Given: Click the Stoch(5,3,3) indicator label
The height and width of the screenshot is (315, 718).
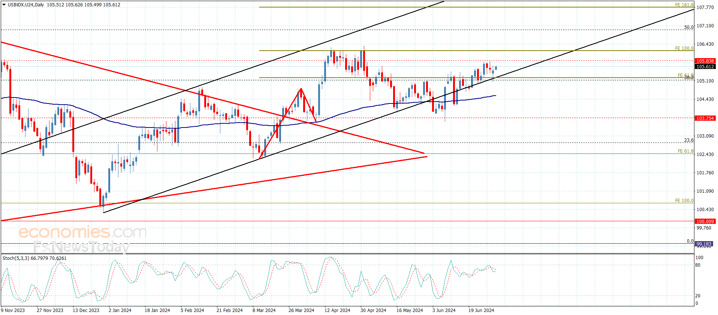Looking at the screenshot, I should (x=16, y=258).
